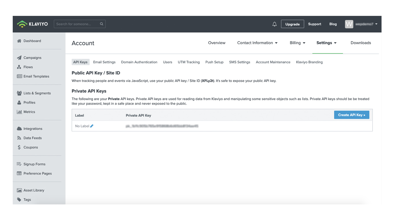This screenshot has width=394, height=220.
Task: Click the Email Templates icon
Action: coord(19,76)
